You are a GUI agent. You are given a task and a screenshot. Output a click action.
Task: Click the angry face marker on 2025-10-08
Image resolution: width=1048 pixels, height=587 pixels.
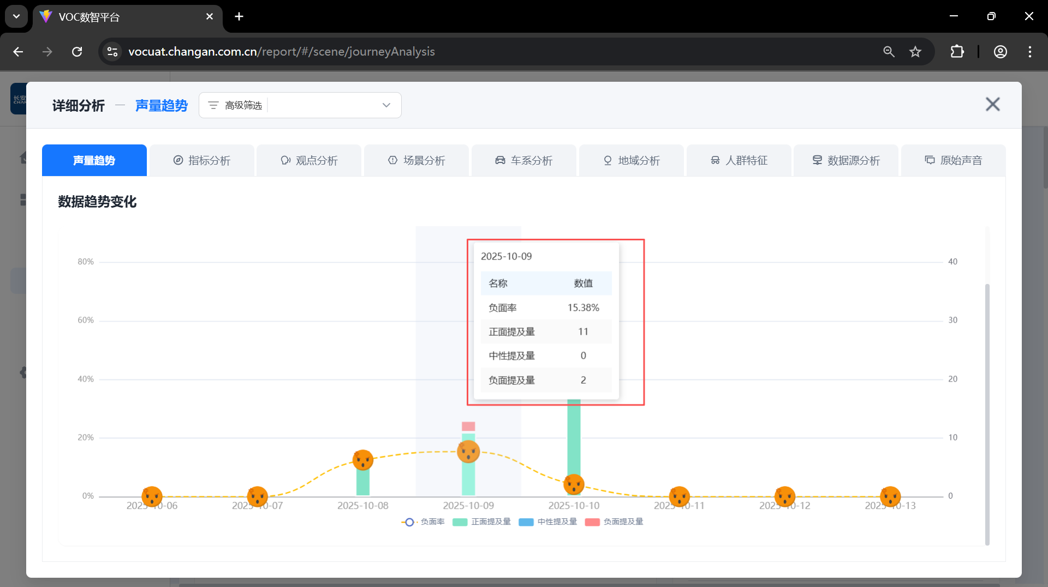[x=363, y=460]
